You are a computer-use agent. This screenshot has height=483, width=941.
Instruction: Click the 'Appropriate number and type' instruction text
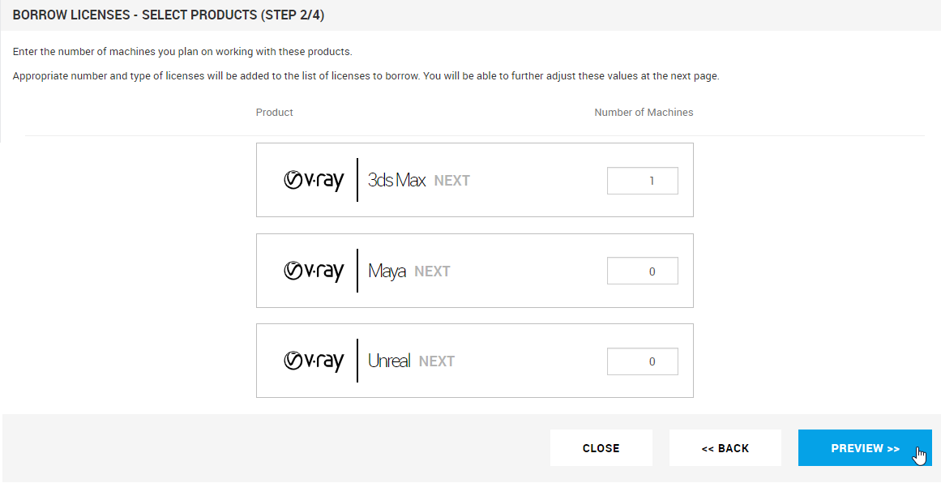coord(366,76)
